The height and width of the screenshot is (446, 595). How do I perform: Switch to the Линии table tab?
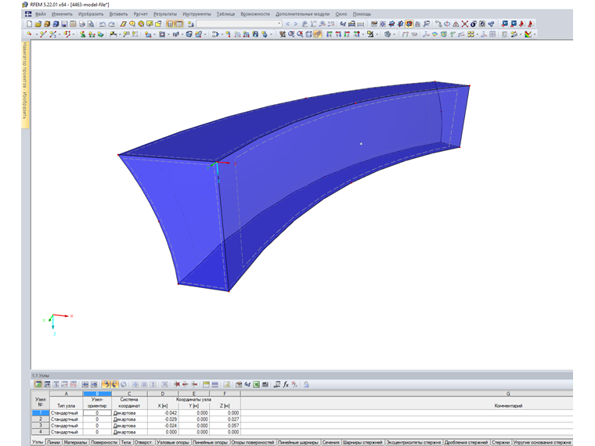tap(53, 442)
